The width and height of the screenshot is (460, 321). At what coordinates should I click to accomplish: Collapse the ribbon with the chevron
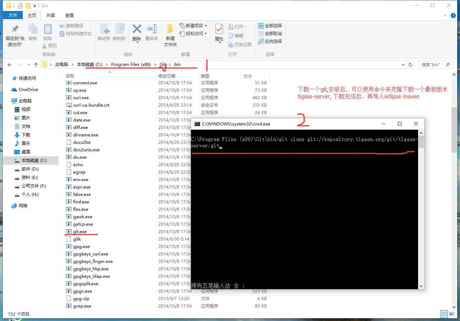445,16
